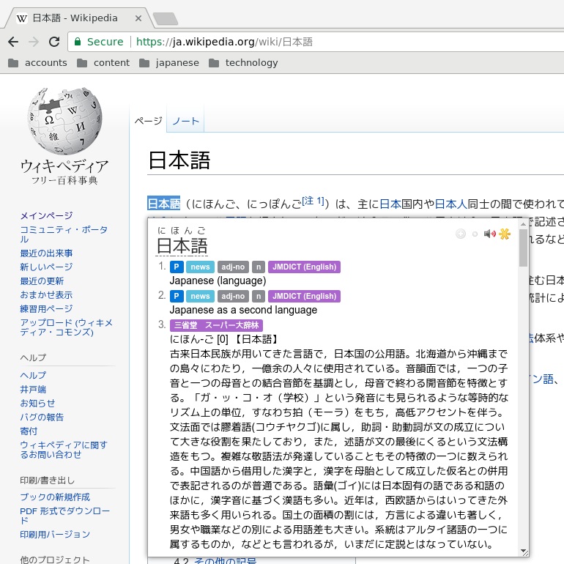The width and height of the screenshot is (564, 564).
Task: Click the 日本語 headword in the popup
Action: 182,246
